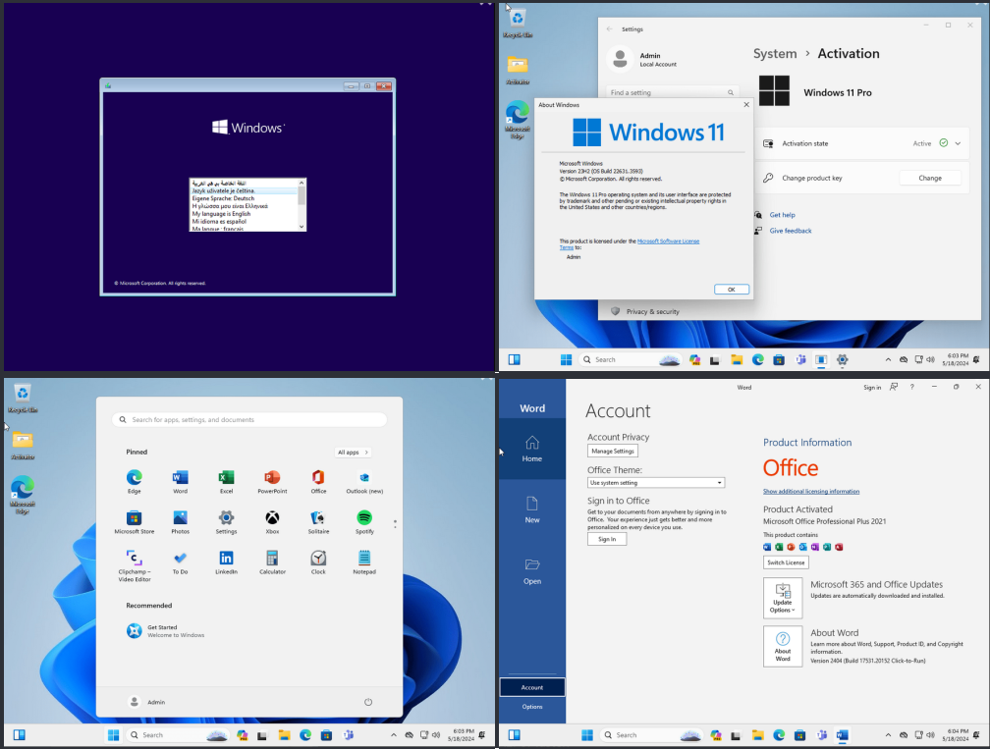Select the Account tab in Word's sidebar
This screenshot has height=749, width=990.
(531, 687)
